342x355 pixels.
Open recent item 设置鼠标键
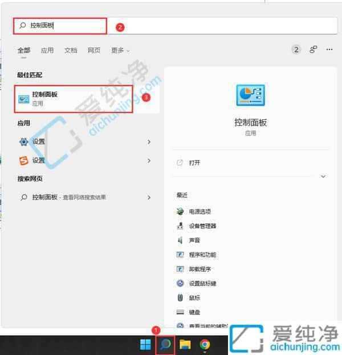click(x=202, y=284)
